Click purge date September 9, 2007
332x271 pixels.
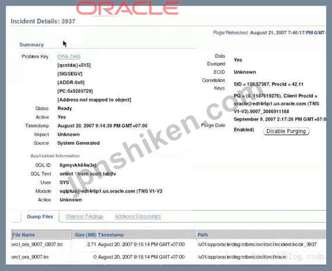(280, 119)
